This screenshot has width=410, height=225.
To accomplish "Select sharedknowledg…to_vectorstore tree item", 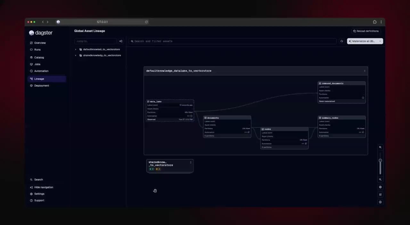I will pyautogui.click(x=102, y=55).
